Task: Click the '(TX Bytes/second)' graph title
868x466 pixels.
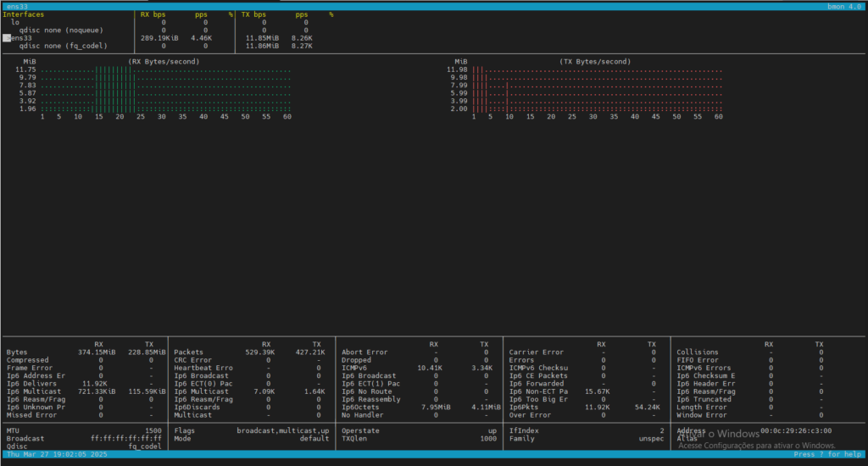Action: coord(595,62)
